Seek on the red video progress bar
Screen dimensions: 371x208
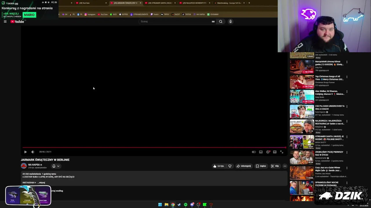tap(154, 147)
